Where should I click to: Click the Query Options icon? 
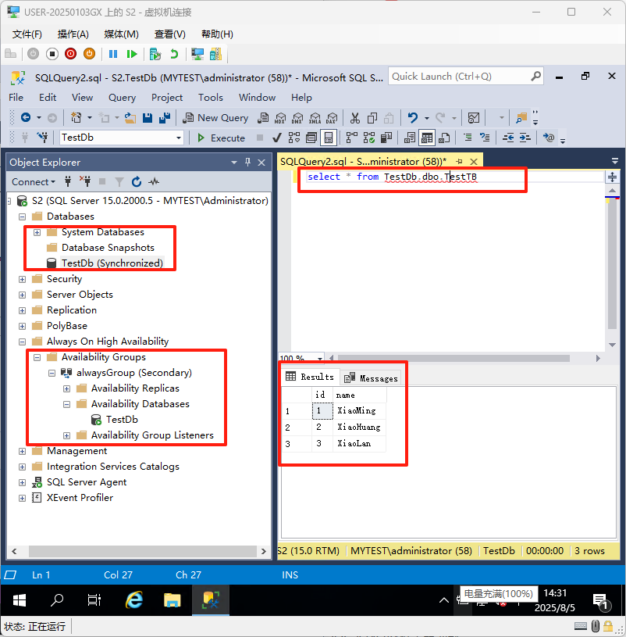pos(311,138)
